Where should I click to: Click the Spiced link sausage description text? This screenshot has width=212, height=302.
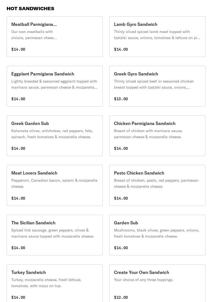[x=53, y=233]
